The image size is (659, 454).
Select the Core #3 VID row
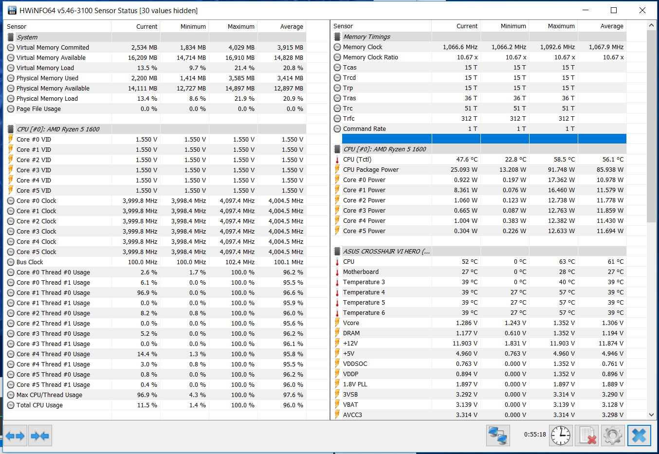coord(155,170)
